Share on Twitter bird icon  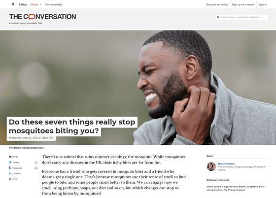pyautogui.click(x=10, y=163)
